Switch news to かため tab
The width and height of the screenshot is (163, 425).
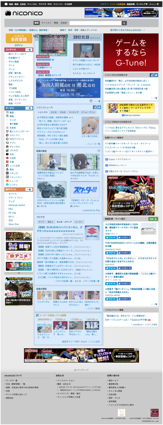coord(53,112)
